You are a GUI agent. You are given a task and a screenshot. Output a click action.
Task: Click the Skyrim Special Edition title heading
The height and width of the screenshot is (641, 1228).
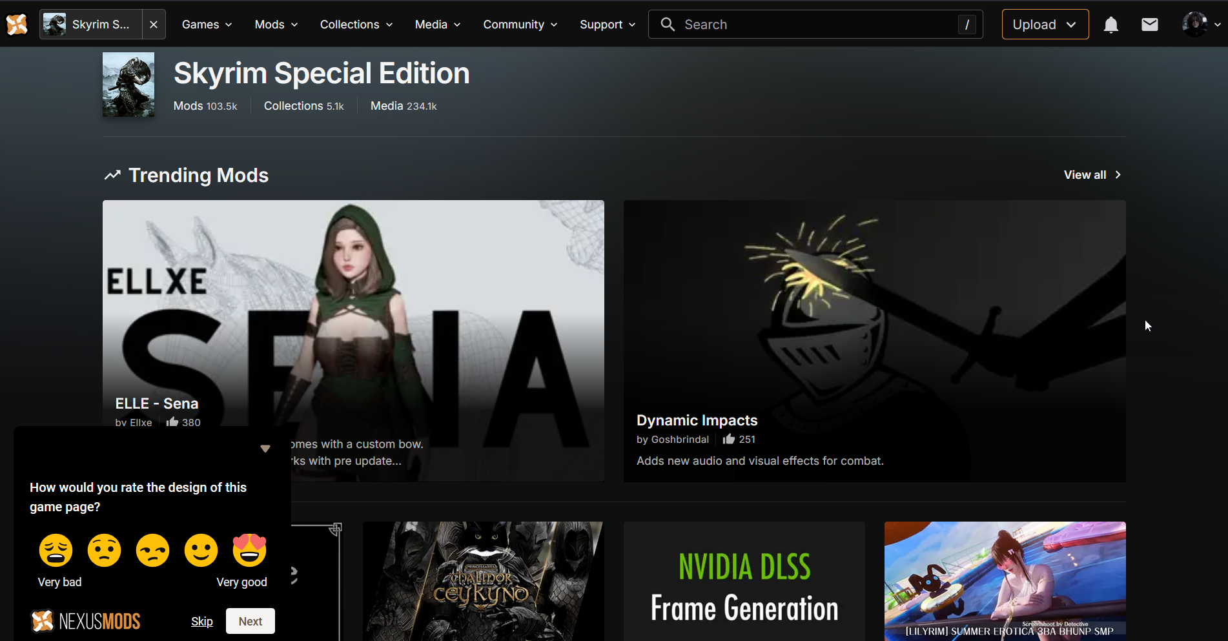click(x=322, y=73)
